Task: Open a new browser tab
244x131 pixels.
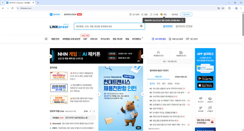Action: click(x=38, y=3)
